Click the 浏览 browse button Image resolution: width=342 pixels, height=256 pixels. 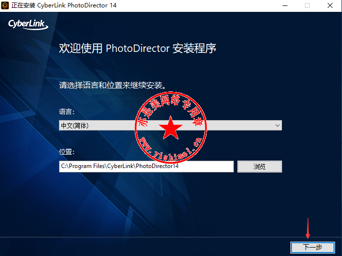pos(260,167)
